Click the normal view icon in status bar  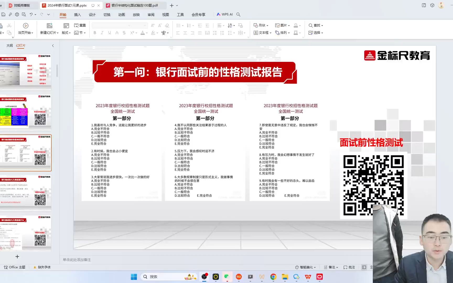tap(364, 267)
